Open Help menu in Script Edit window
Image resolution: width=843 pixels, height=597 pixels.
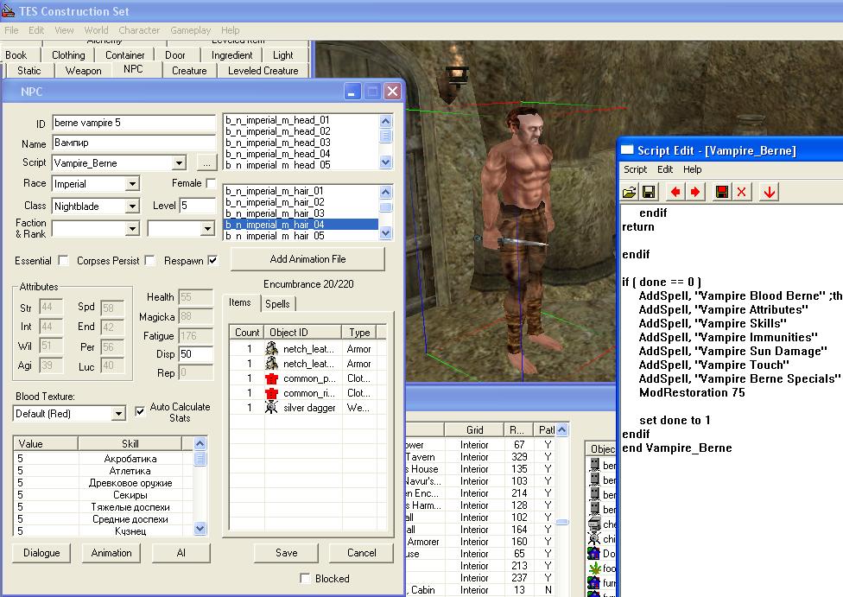click(x=693, y=169)
